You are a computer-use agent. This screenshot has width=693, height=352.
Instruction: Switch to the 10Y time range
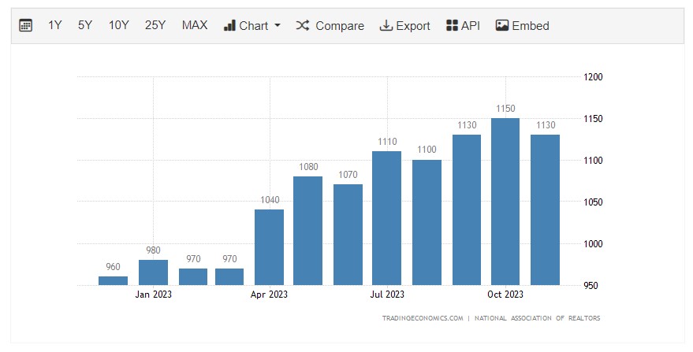(x=119, y=25)
